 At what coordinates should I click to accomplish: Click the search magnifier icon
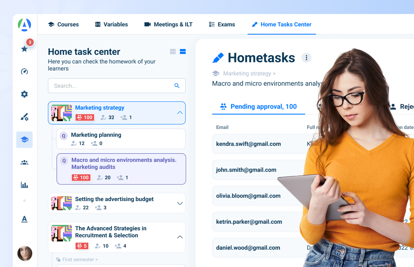[177, 86]
